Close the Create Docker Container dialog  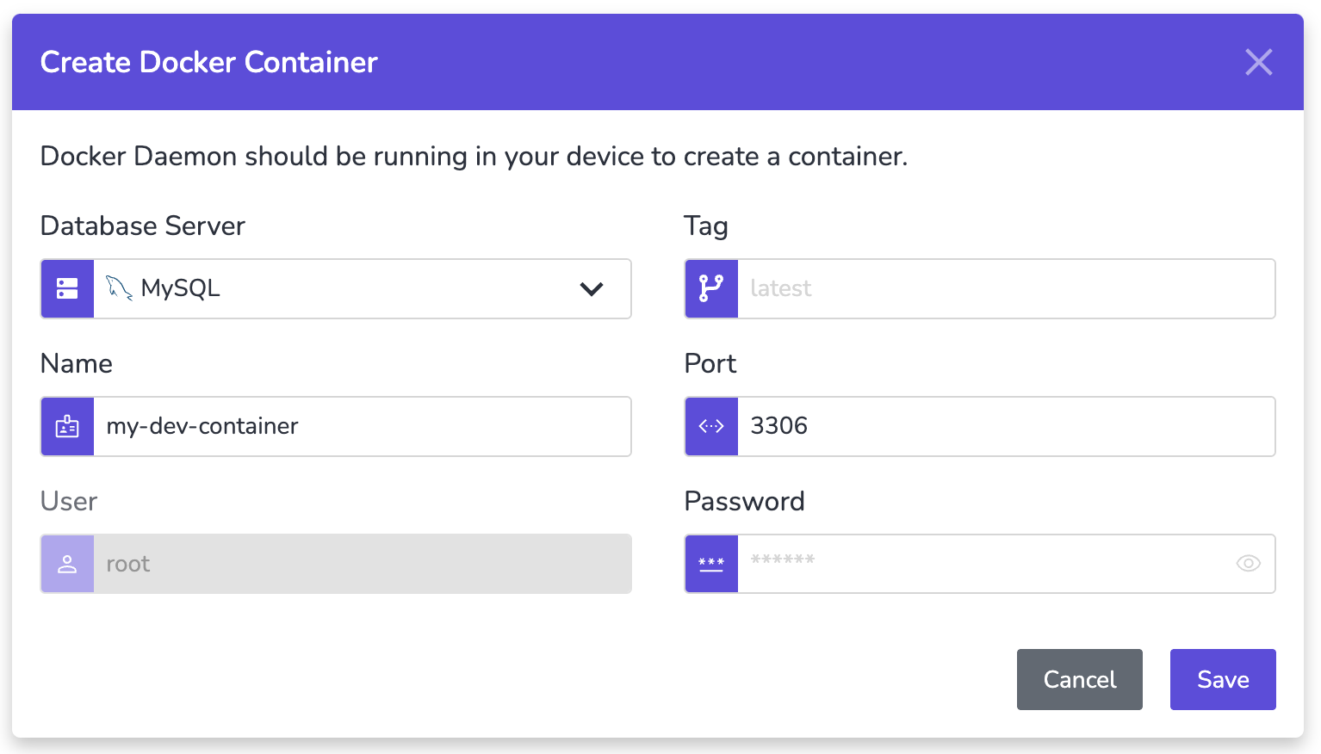point(1259,62)
